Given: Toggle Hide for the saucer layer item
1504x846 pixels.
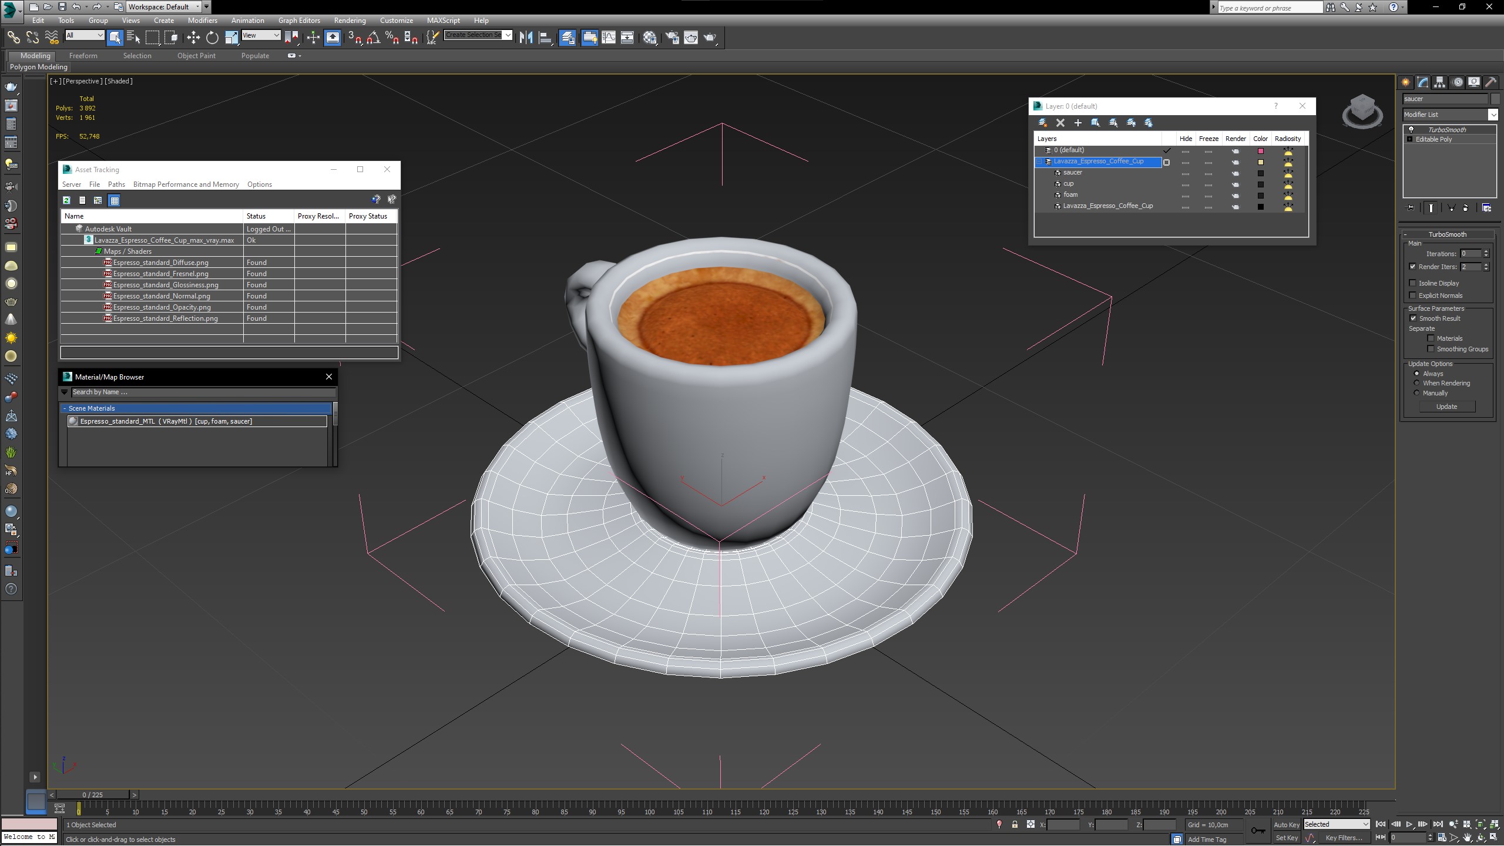Looking at the screenshot, I should point(1185,173).
